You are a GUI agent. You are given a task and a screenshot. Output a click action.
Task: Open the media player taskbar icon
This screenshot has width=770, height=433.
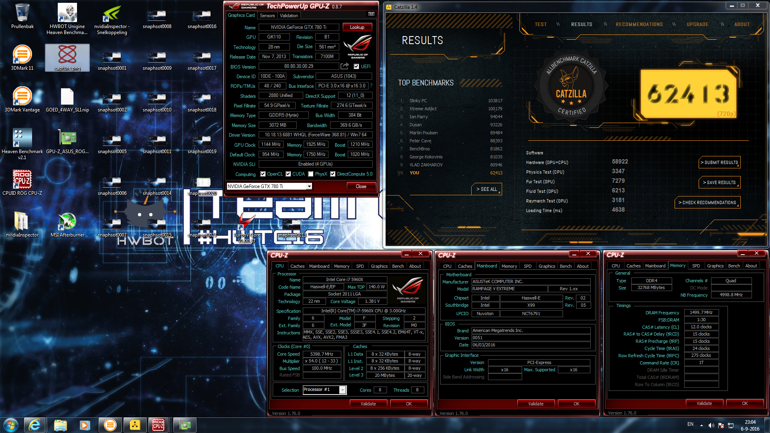click(85, 425)
